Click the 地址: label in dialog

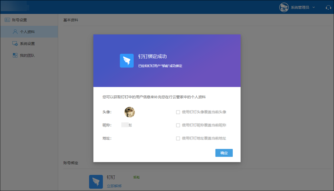coord(107,138)
